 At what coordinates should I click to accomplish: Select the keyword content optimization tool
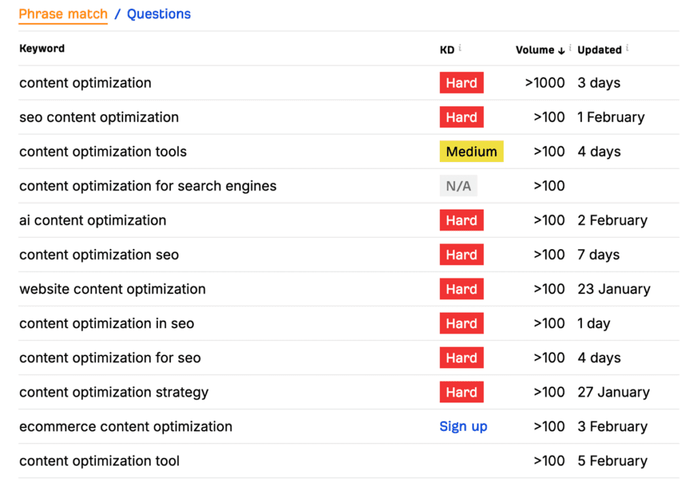99,461
